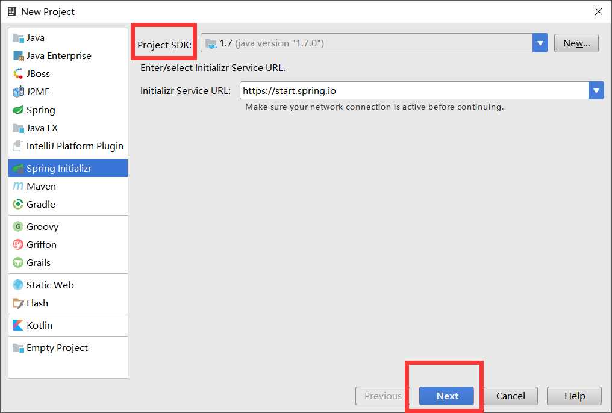This screenshot has height=413, width=612.
Task: Click the Help button
Action: click(574, 396)
